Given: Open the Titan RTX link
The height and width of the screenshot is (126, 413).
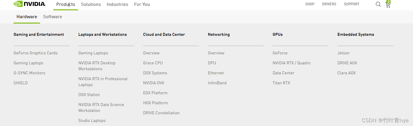Looking at the screenshot, I should 281,83.
